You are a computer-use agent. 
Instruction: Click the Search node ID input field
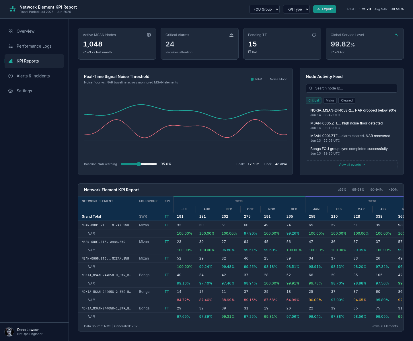pyautogui.click(x=352, y=88)
